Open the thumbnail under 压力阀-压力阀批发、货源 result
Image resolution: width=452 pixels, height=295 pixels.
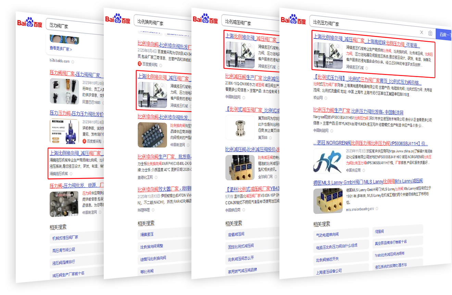tap(64, 204)
